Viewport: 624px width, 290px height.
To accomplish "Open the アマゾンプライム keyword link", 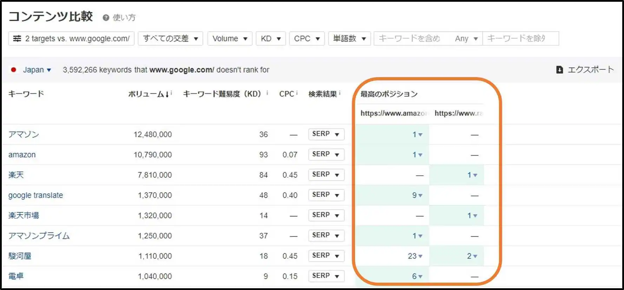I will (x=39, y=236).
